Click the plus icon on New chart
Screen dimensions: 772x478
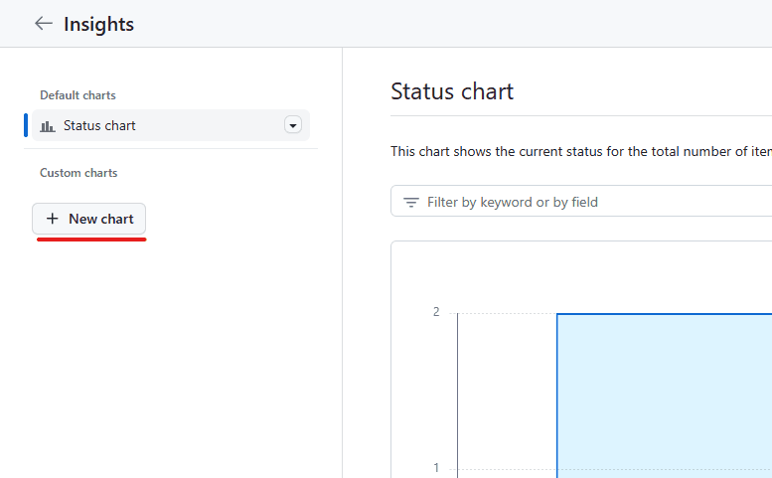click(x=53, y=219)
